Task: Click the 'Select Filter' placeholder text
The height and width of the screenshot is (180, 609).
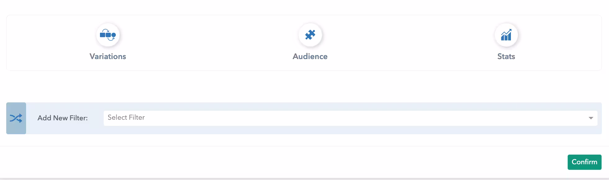Action: click(x=126, y=118)
